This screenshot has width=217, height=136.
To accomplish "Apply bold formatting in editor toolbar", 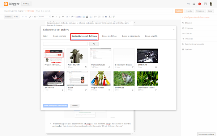I will pos(53,17).
